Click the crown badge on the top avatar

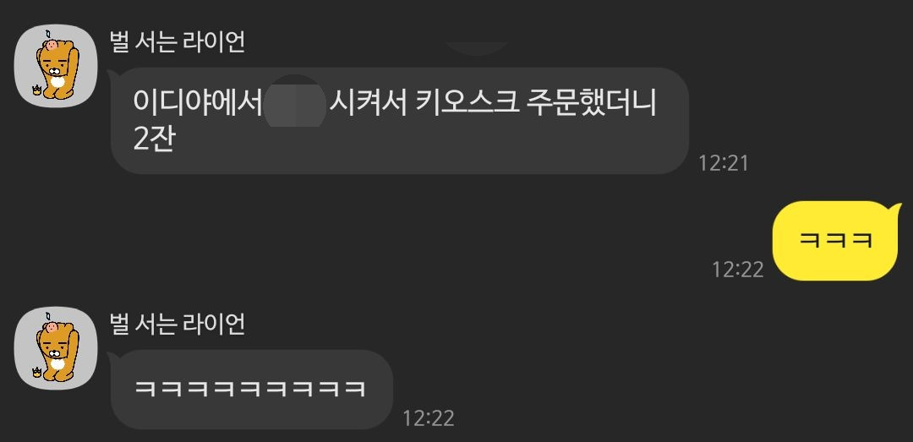(38, 90)
